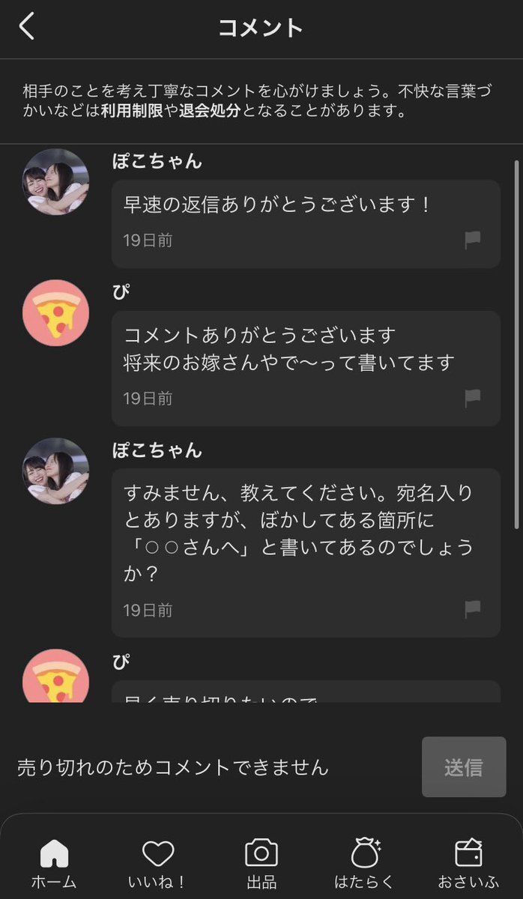This screenshot has height=899, width=523.
Task: Click the ぴ username above コメントありがとう
Action: pyautogui.click(x=120, y=292)
